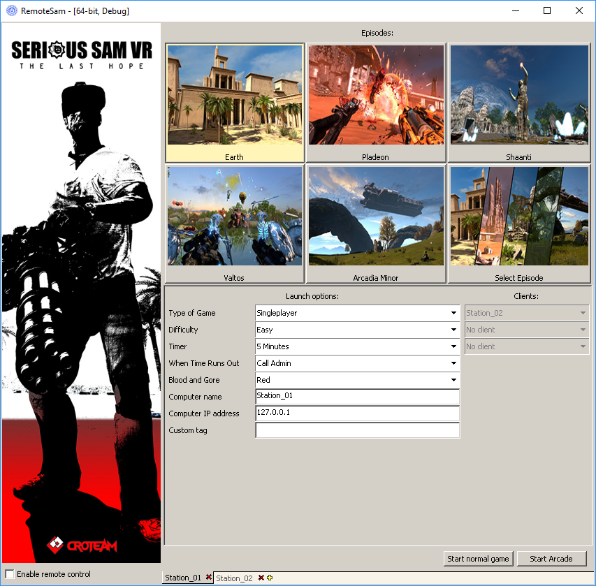Click the Episodes: heading
Image resolution: width=596 pixels, height=586 pixels.
pos(377,33)
